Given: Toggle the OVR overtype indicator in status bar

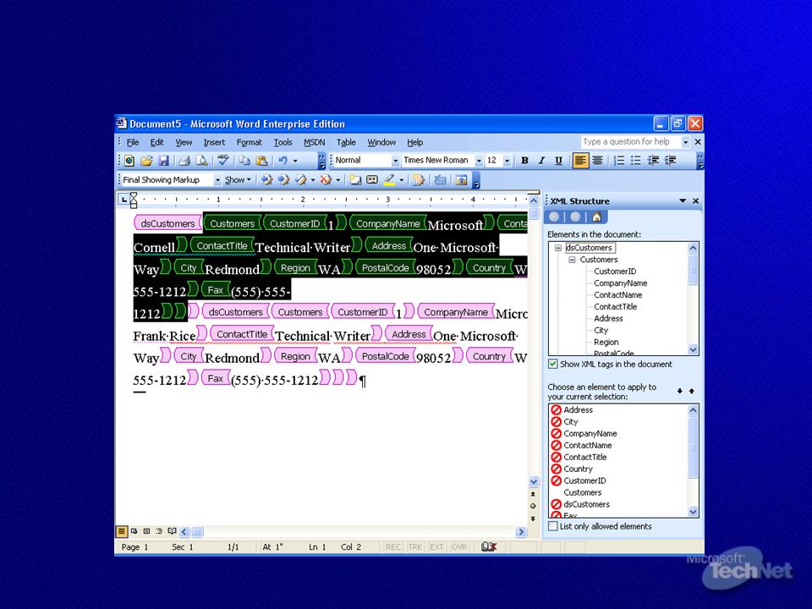Looking at the screenshot, I should (459, 547).
